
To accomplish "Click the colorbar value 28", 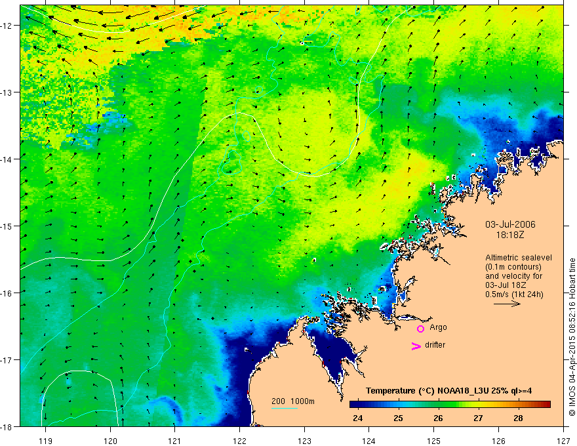I will [518, 418].
